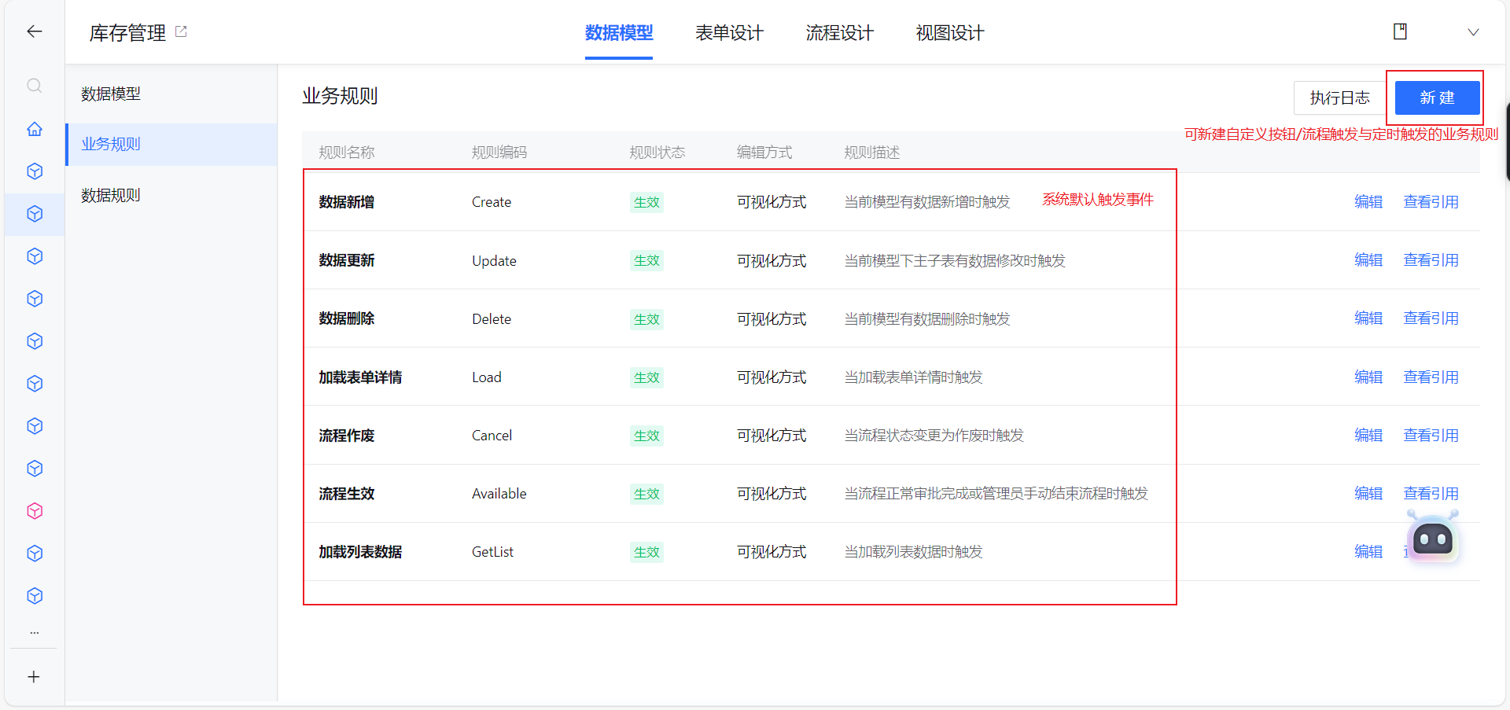View references for 数据更新 rule
Viewport: 1510px width, 710px height.
point(1431,260)
